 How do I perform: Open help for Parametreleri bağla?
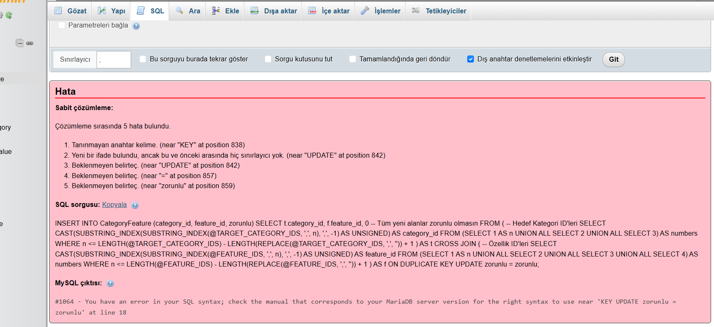(136, 26)
